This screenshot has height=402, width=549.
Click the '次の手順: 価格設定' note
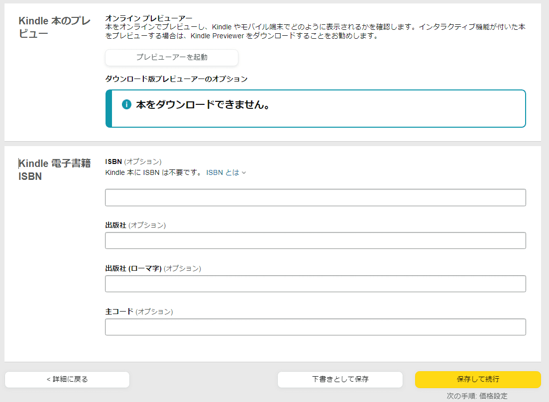click(477, 396)
